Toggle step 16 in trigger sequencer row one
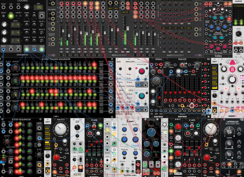 coord(94,64)
